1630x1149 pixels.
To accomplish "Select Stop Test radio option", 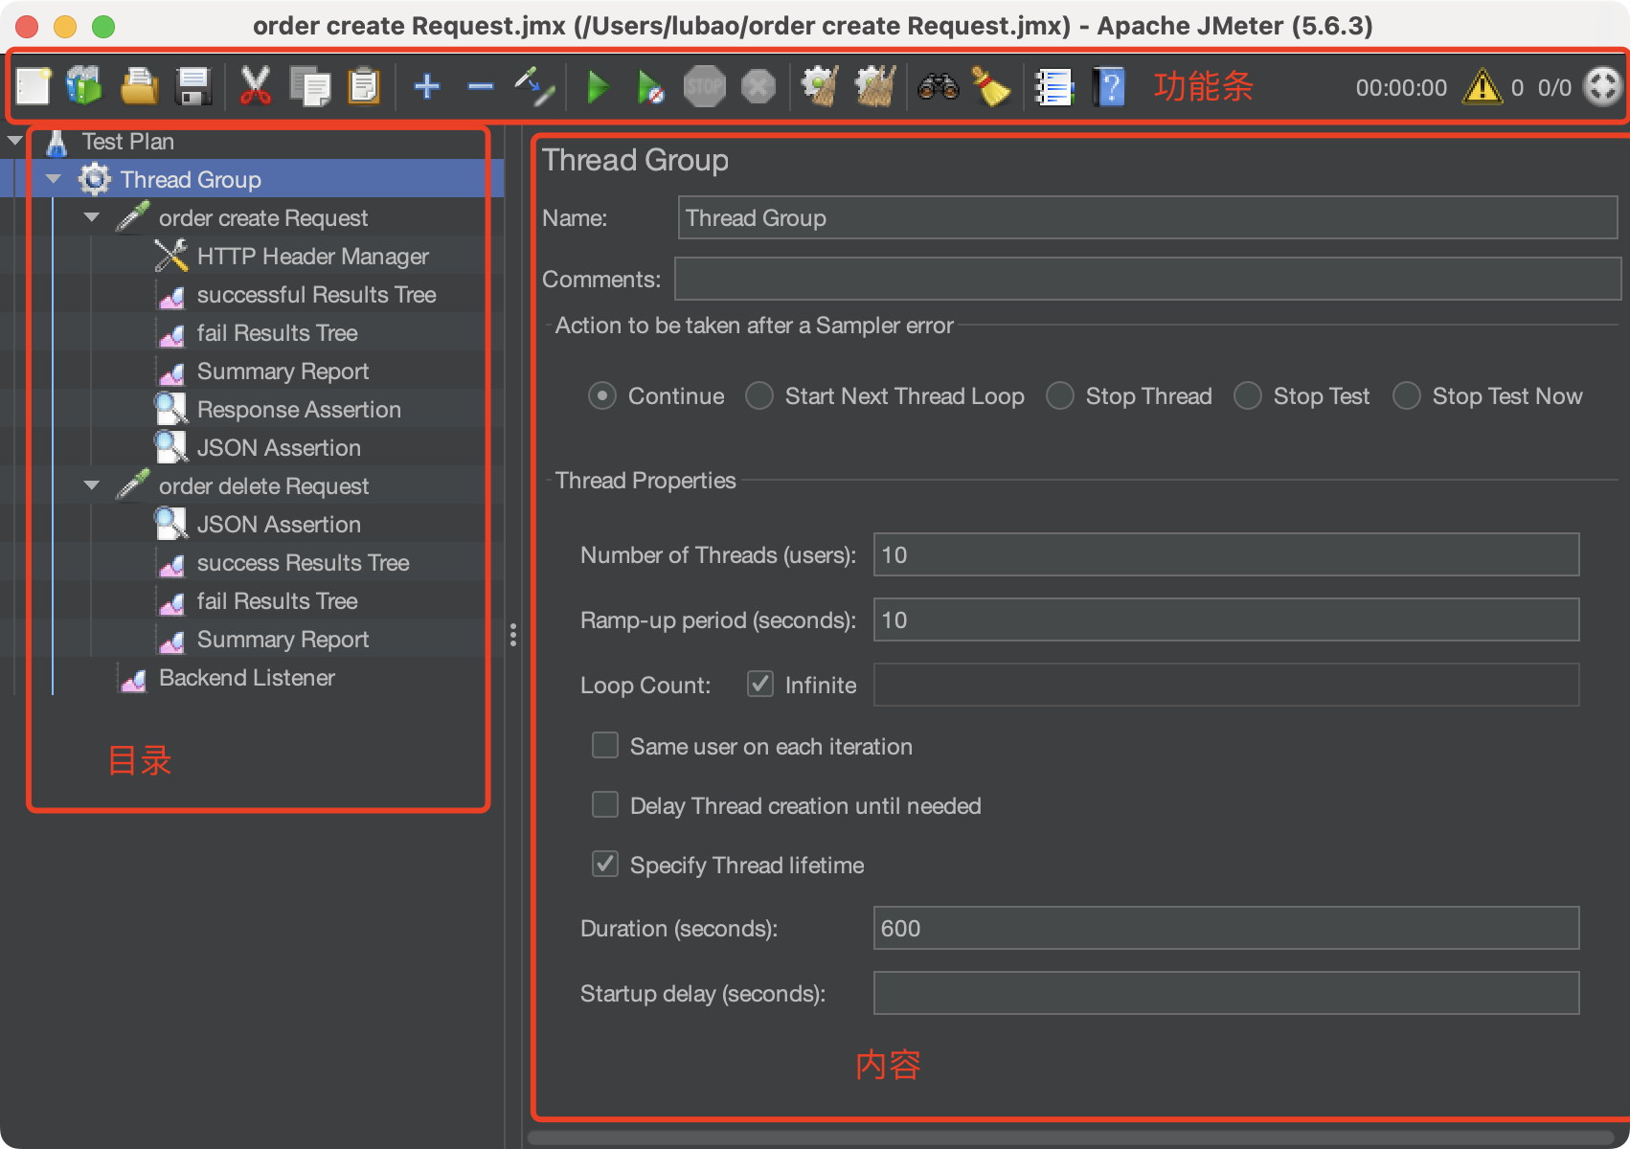I will [1248, 396].
